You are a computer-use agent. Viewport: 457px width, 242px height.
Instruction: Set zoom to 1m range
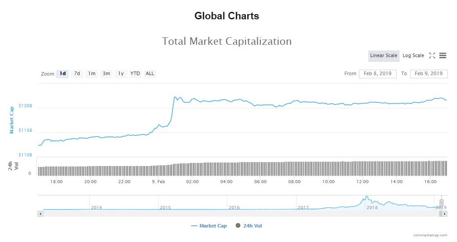[x=91, y=74]
